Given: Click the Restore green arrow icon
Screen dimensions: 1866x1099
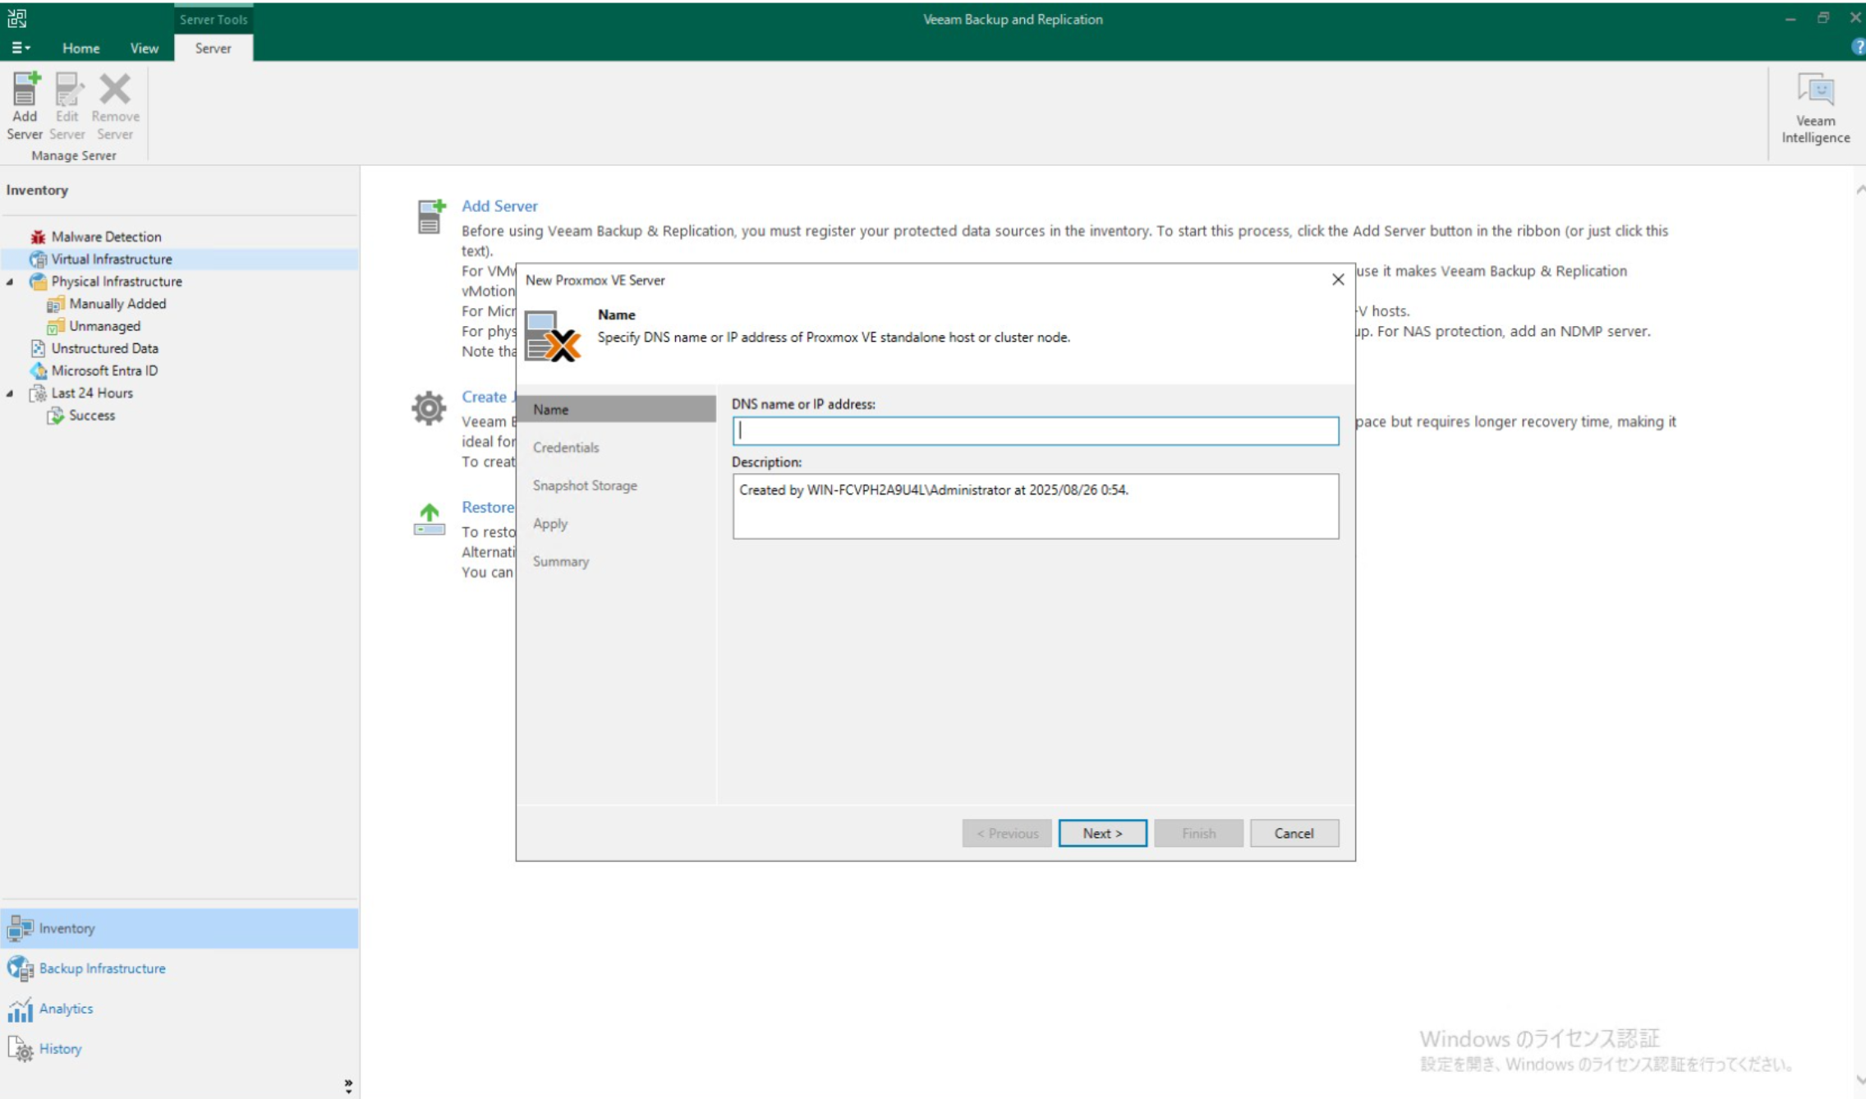Looking at the screenshot, I should 429,519.
